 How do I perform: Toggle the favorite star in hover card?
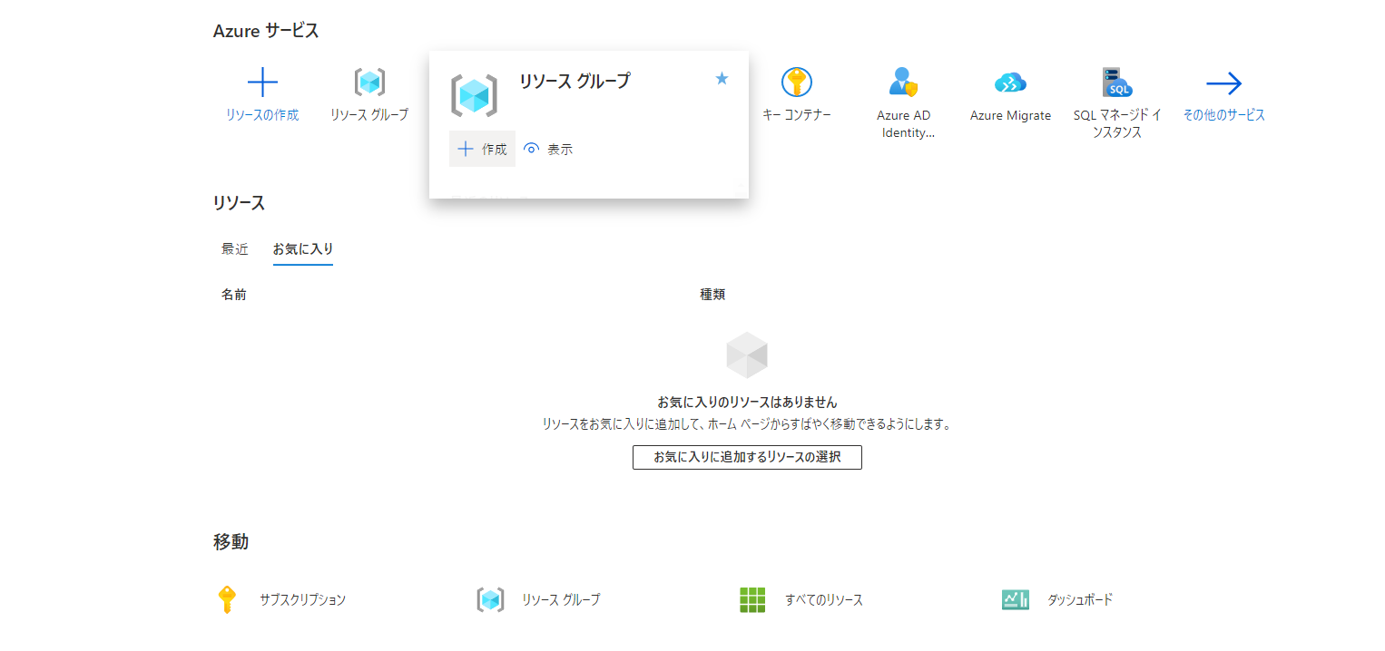pyautogui.click(x=722, y=79)
